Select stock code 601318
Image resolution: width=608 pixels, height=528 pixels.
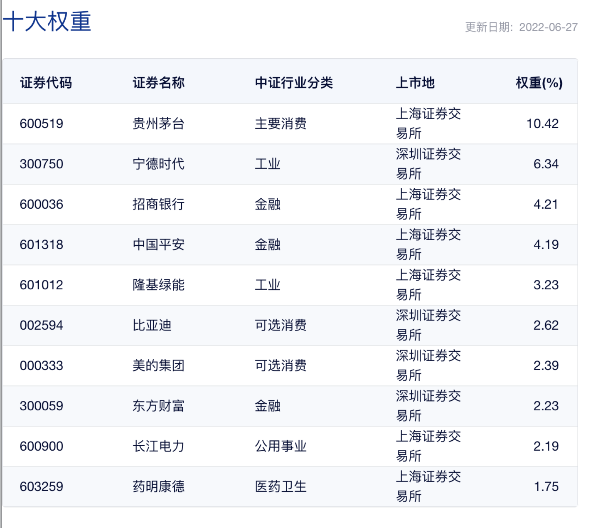pyautogui.click(x=41, y=245)
